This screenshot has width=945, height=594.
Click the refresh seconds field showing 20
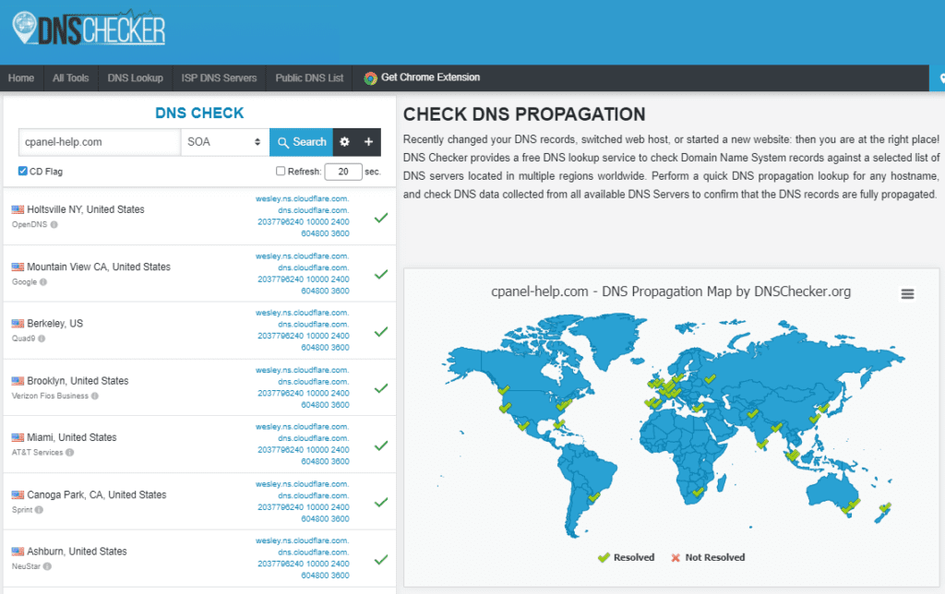(x=343, y=172)
